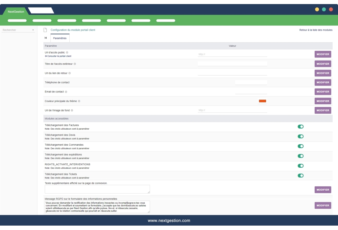This screenshot has height=230, width=338.
Task: Click the info icon for Couleur principale du thème
Action: pos(79,101)
